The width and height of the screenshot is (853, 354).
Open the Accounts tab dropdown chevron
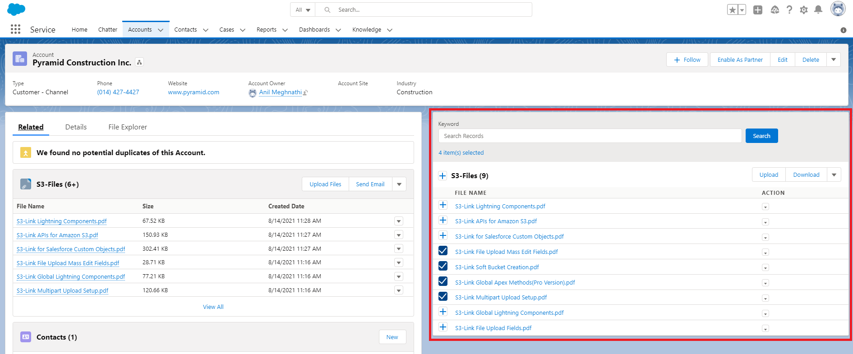click(x=161, y=30)
